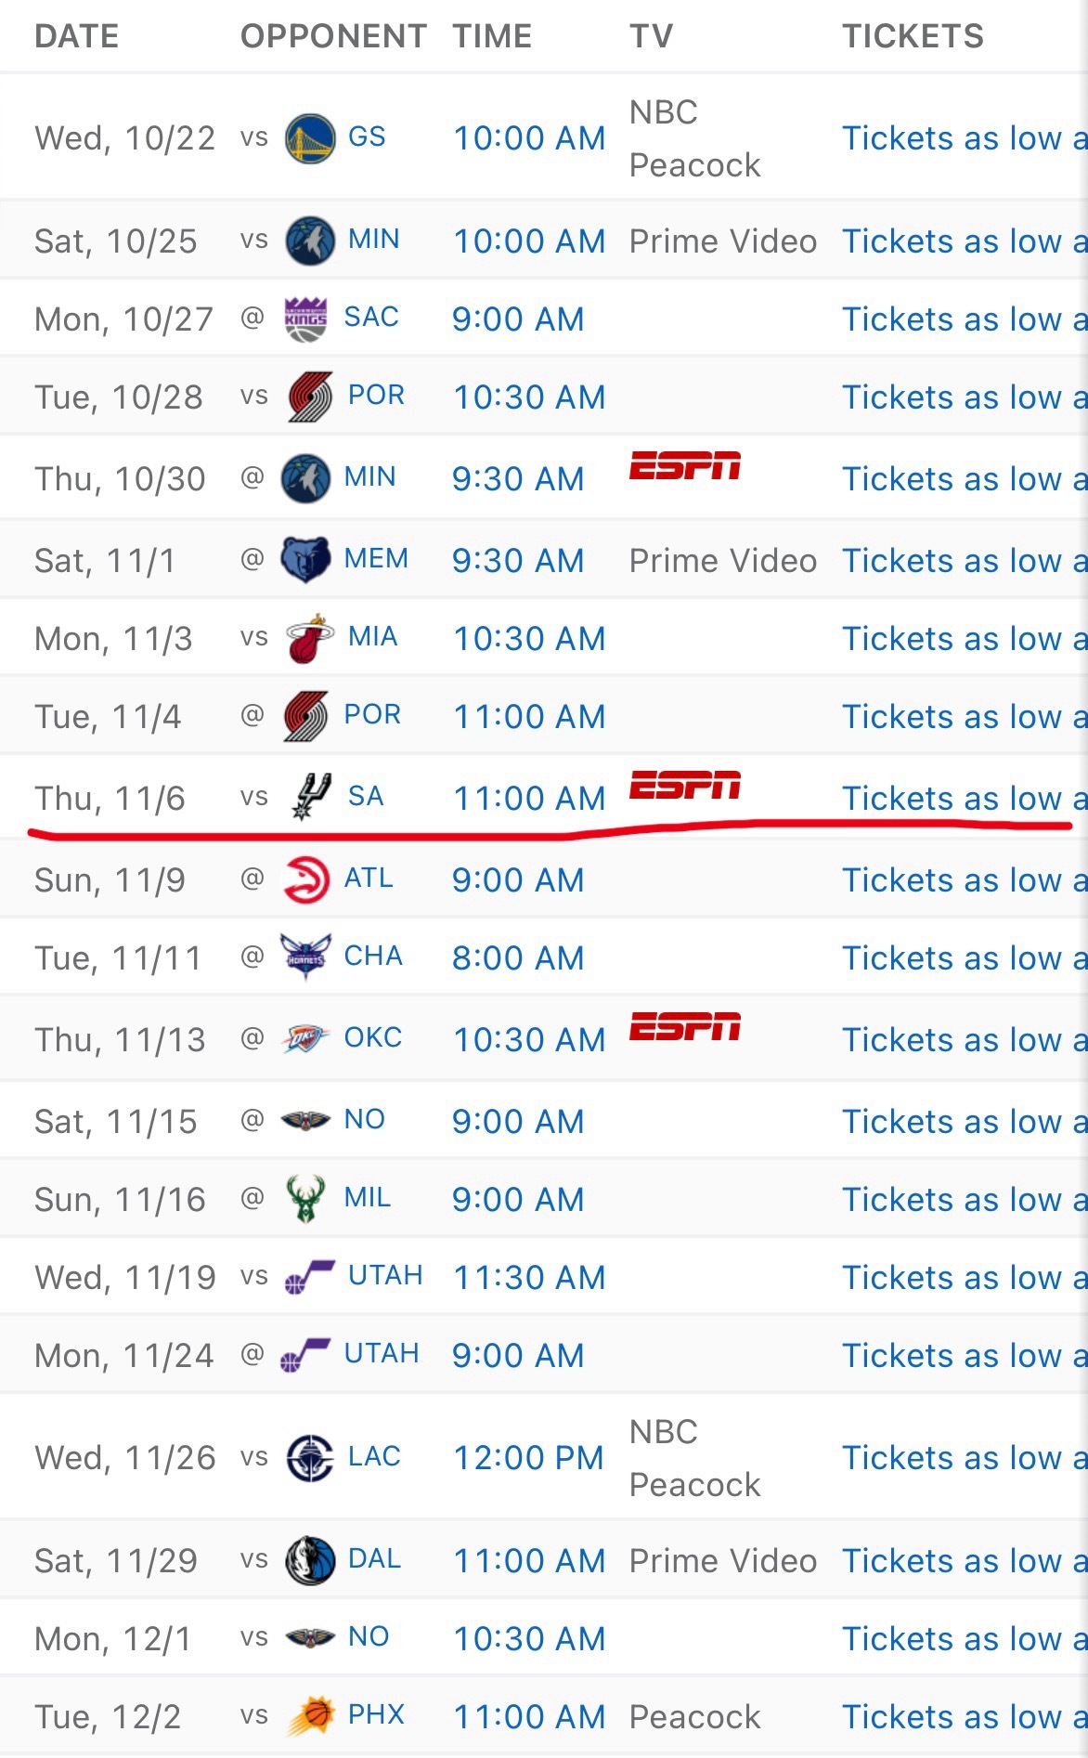Screen dimensions: 1088x1758
Task: Click the Milwaukee Bucks logo
Action: tap(305, 1198)
